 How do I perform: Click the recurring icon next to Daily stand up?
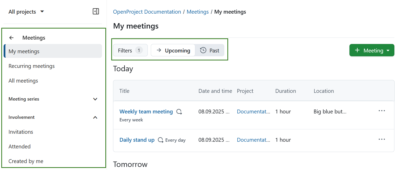160,140
